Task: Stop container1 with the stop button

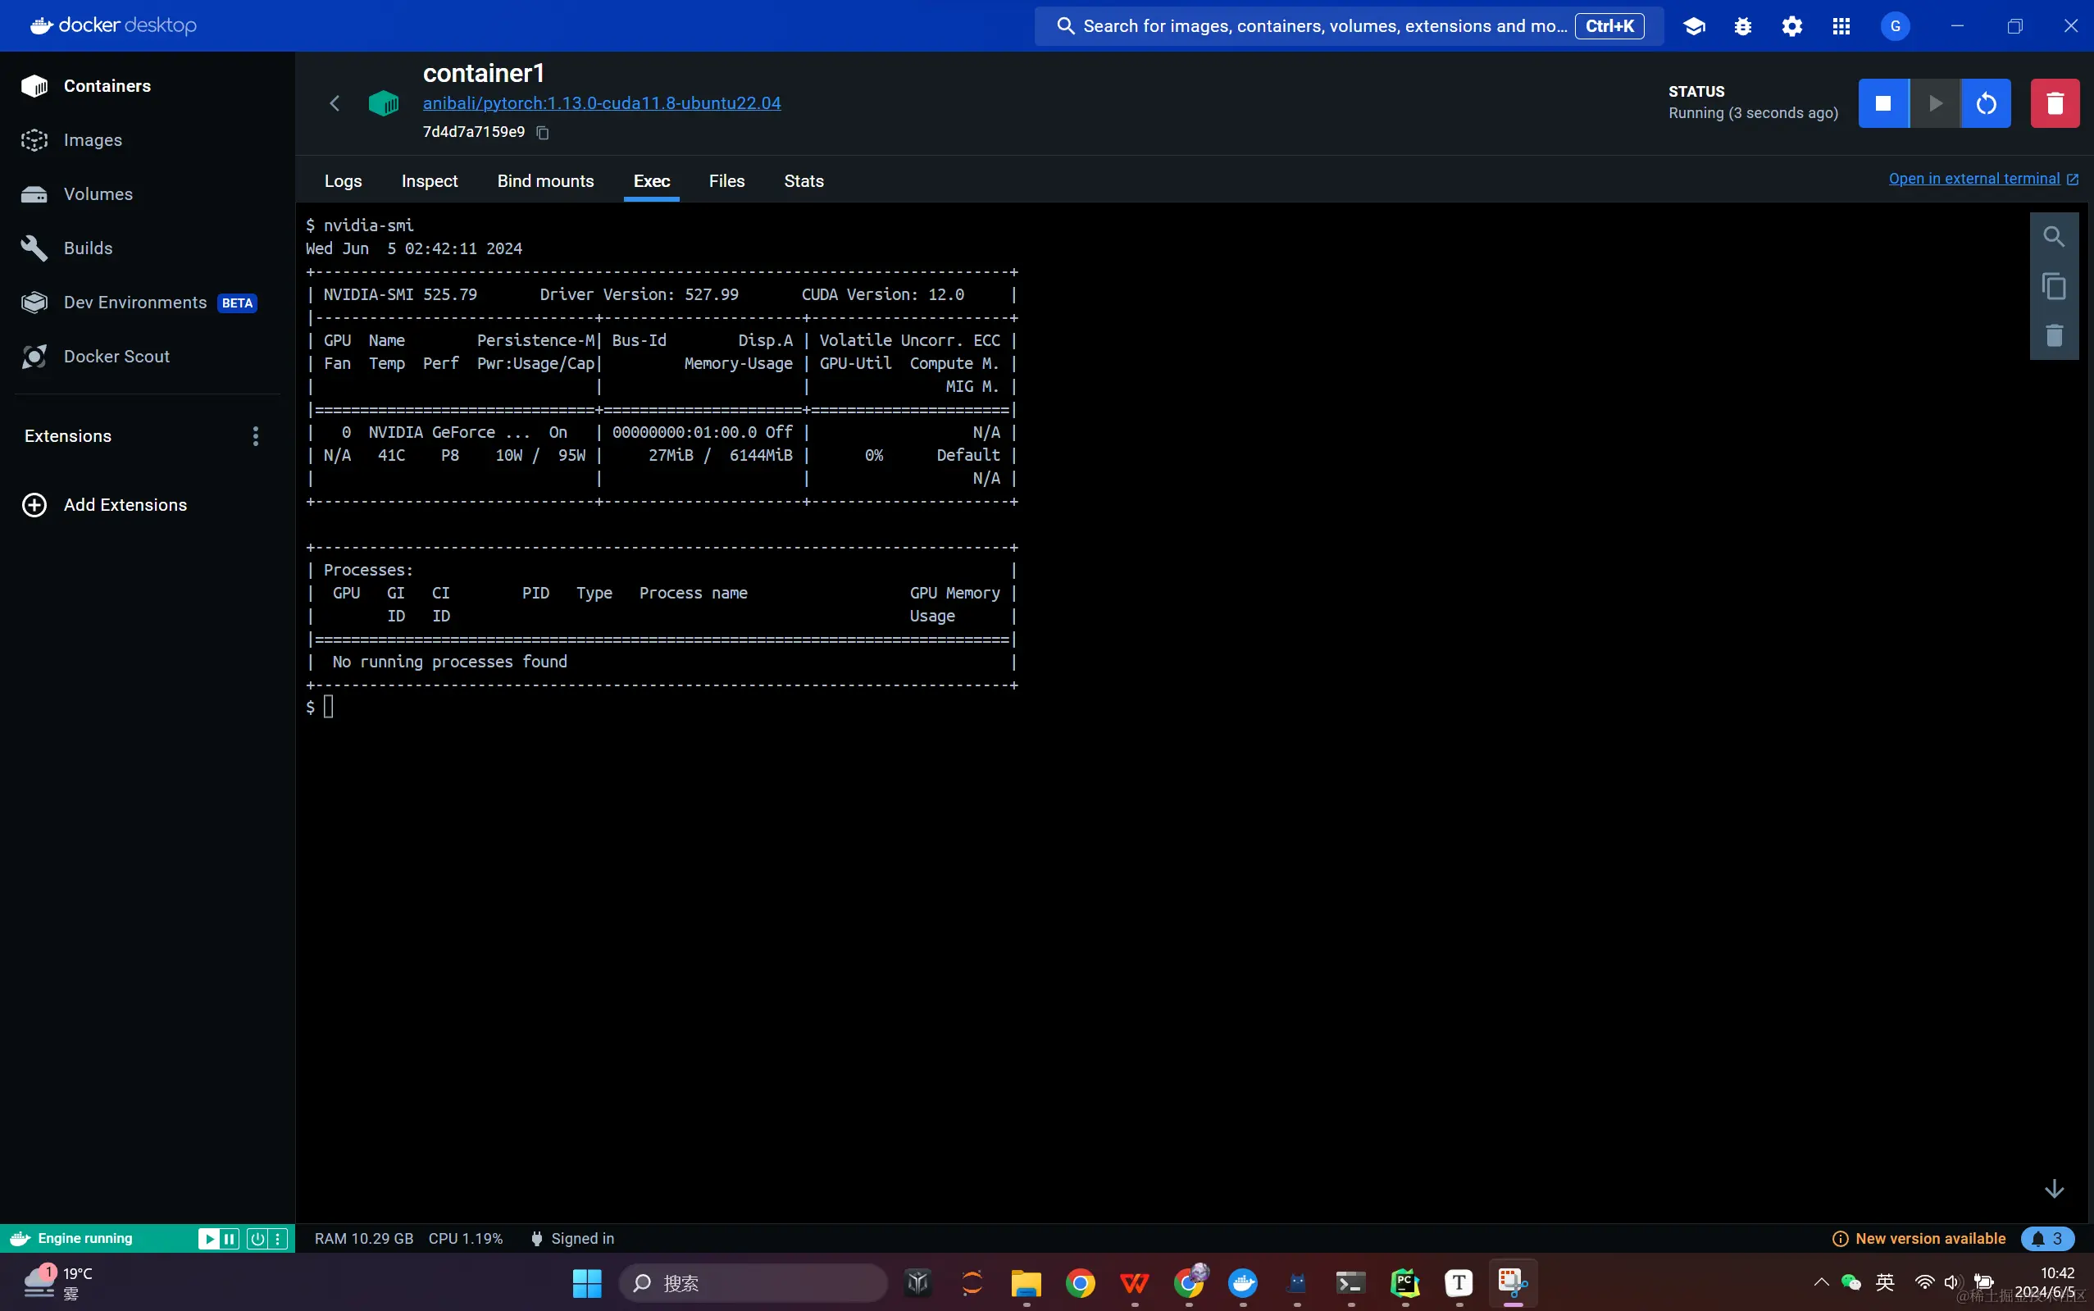Action: pyautogui.click(x=1882, y=103)
